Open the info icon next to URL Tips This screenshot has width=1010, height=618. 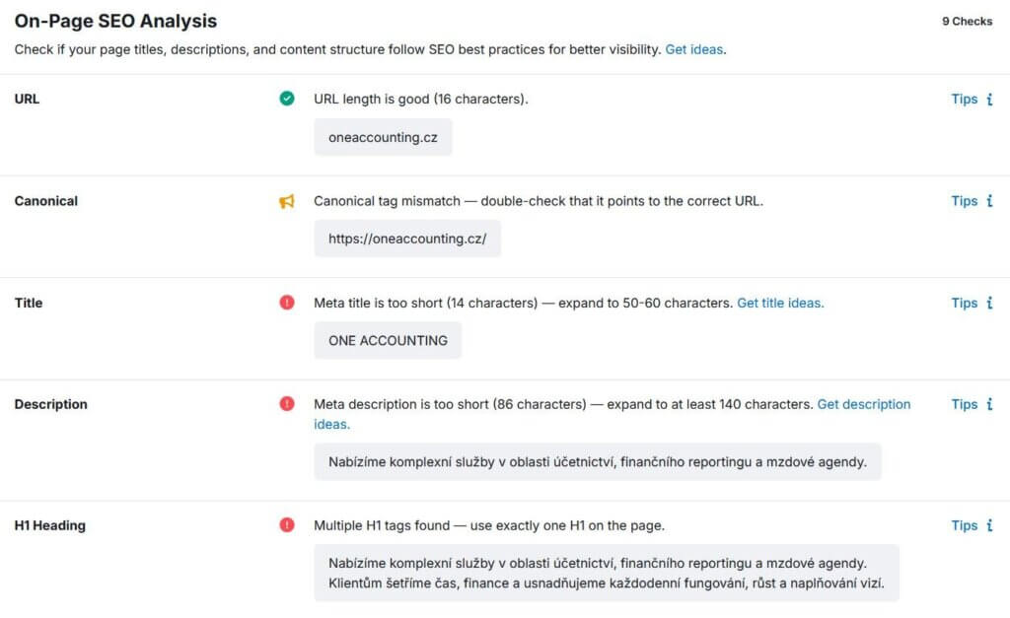[x=991, y=99]
